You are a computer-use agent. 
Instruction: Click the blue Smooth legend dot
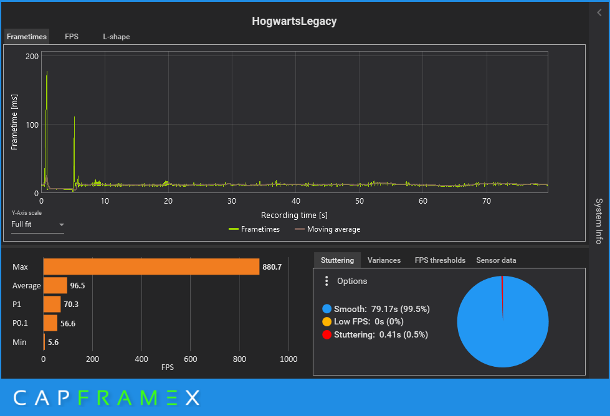pos(326,309)
